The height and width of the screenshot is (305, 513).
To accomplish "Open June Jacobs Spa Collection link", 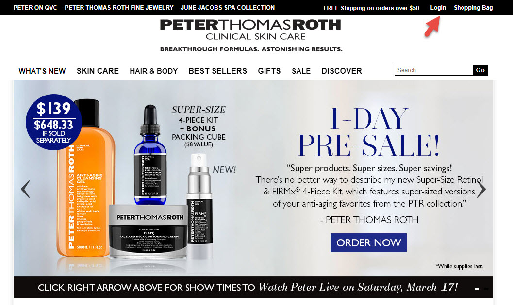I will (228, 8).
